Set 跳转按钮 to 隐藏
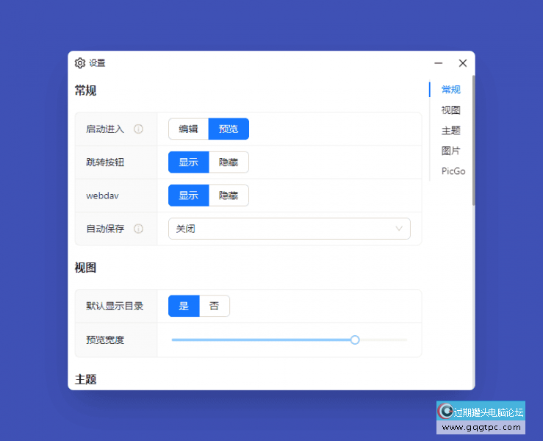This screenshot has height=441, width=543. click(x=229, y=162)
